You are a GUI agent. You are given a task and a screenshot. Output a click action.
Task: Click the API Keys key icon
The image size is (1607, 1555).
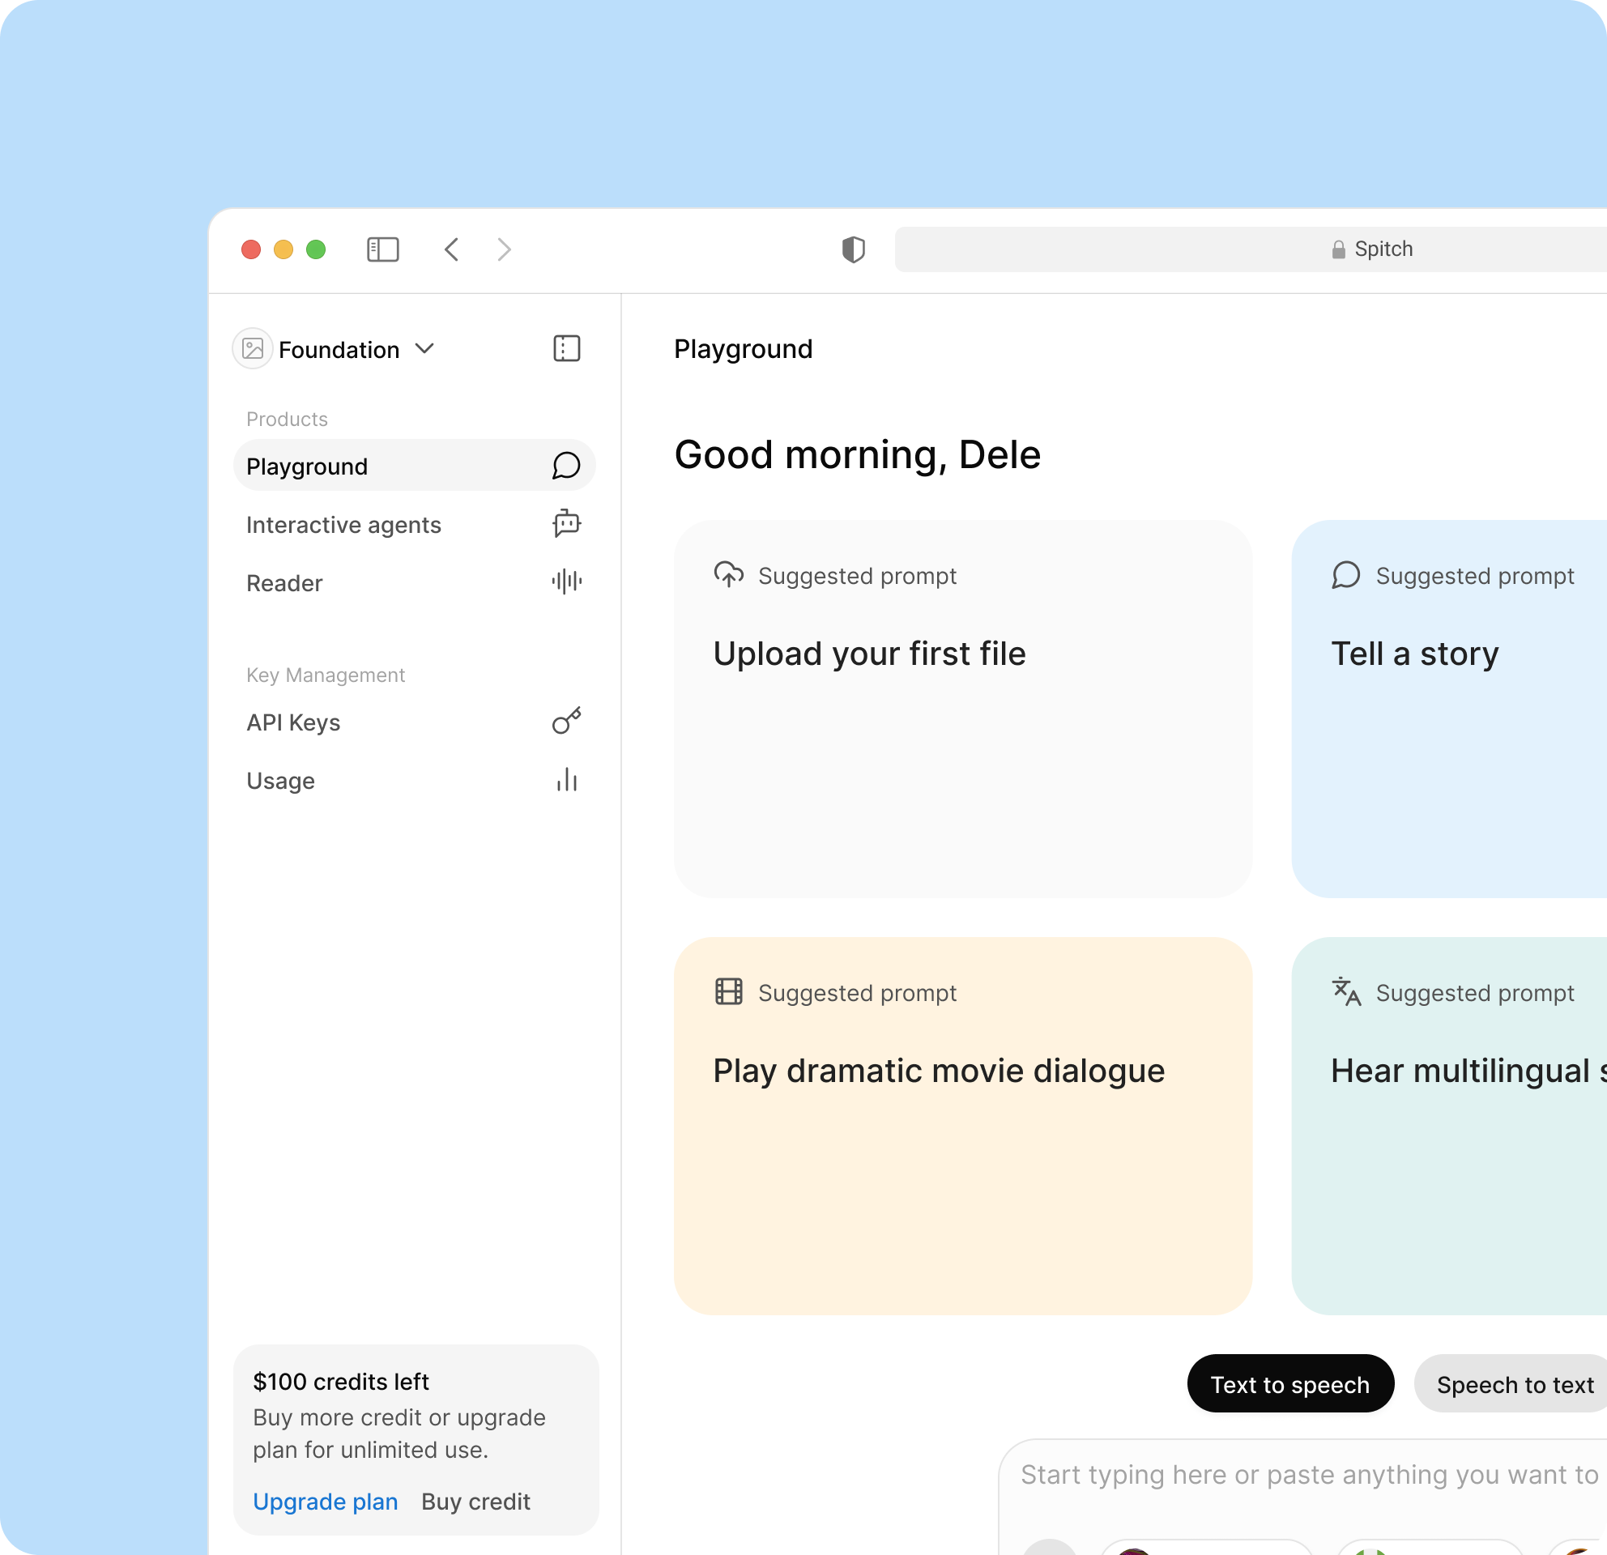565,722
